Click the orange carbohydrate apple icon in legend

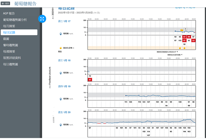coord(61,48)
